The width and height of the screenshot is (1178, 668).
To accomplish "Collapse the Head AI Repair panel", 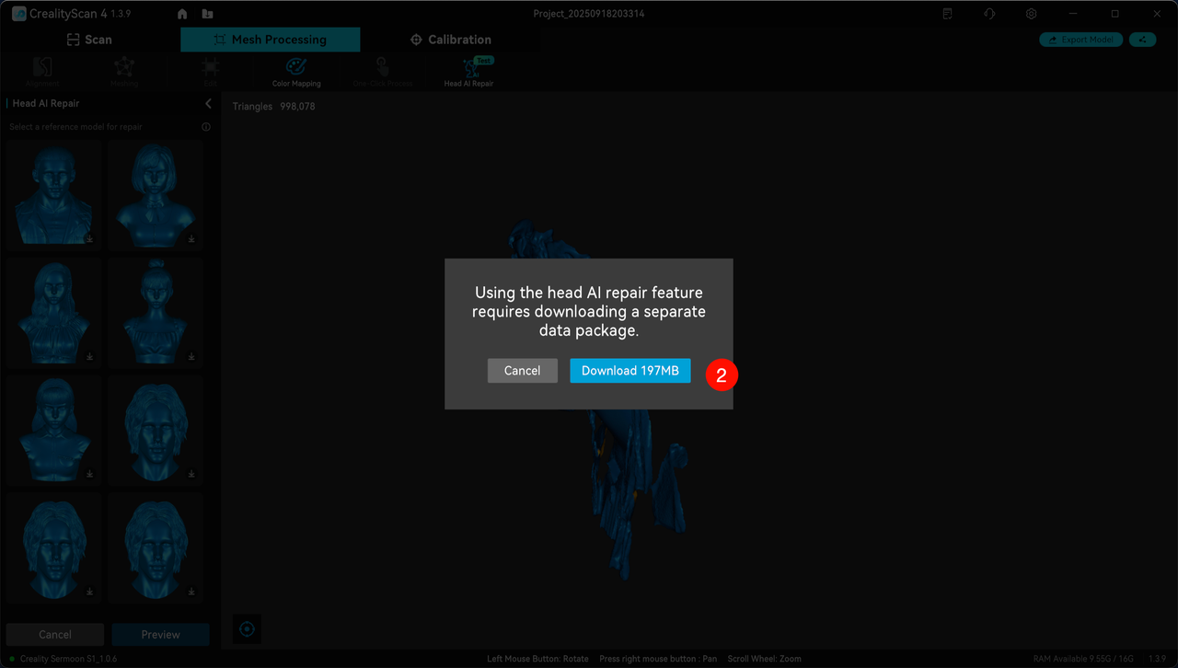I will [208, 104].
